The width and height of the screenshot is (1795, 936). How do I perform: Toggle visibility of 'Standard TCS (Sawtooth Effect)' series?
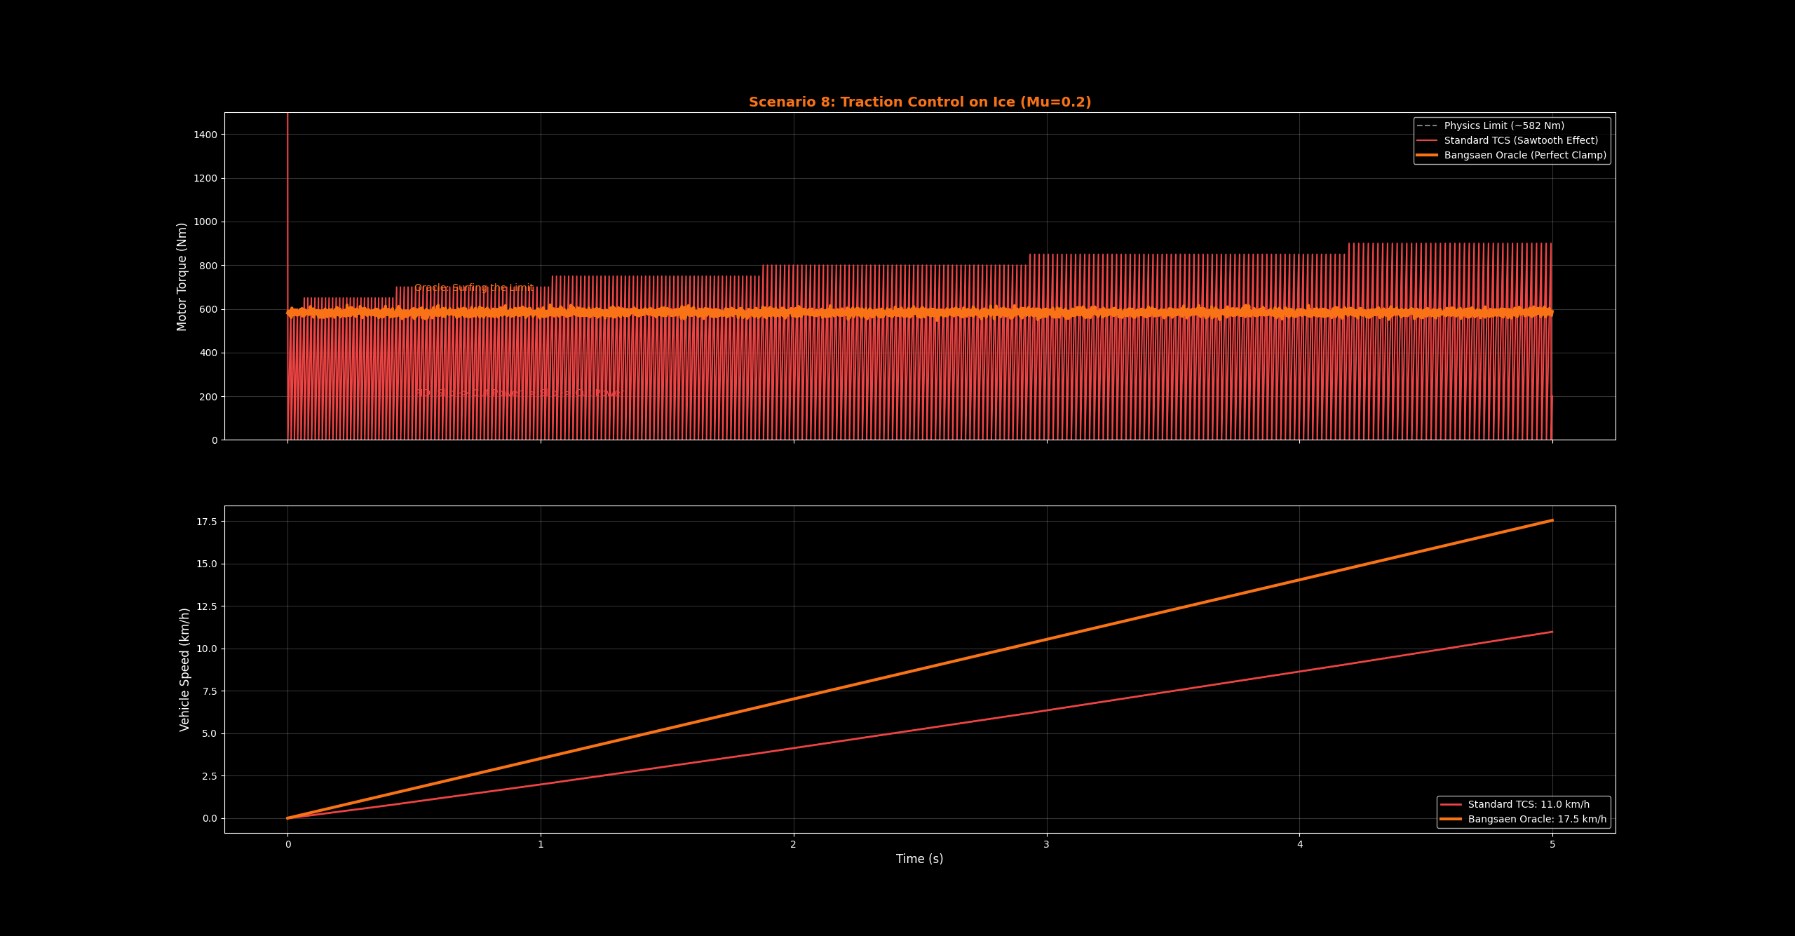(1522, 140)
